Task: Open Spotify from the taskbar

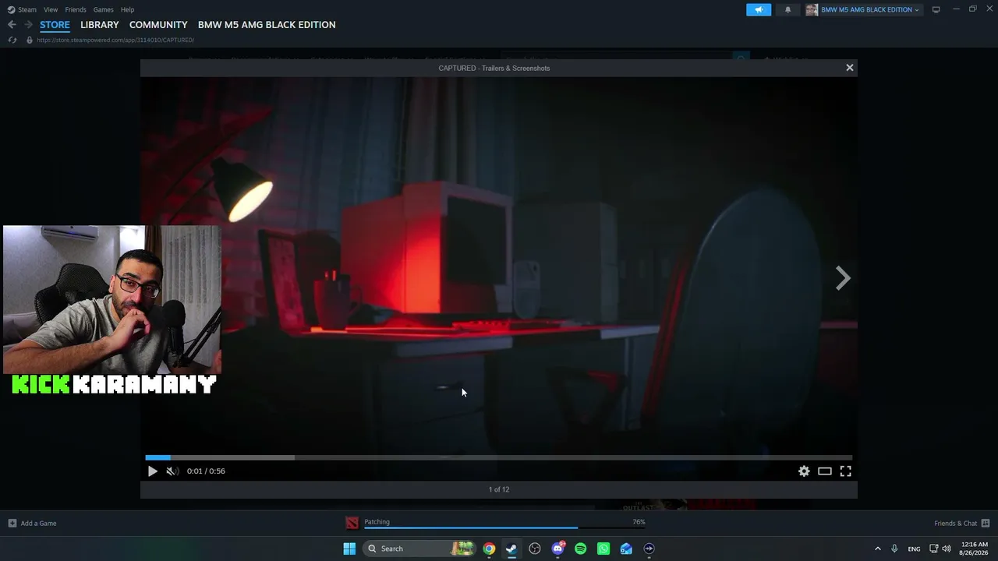Action: pyautogui.click(x=580, y=549)
